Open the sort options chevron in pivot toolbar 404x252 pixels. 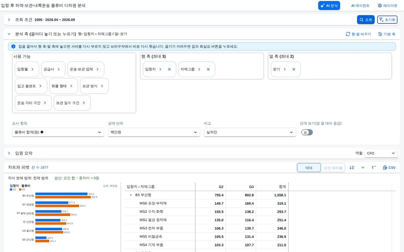click(x=363, y=168)
